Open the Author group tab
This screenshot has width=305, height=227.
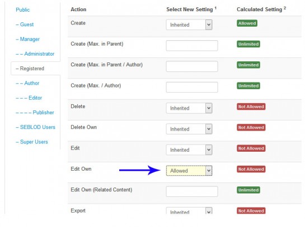27,83
